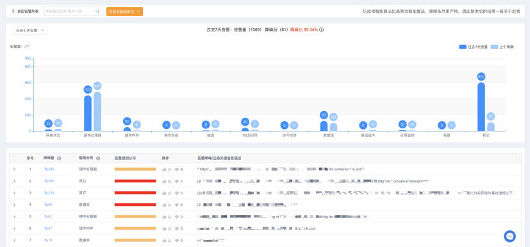The width and height of the screenshot is (530, 247).
Task: Click the 序号 column header
Action: click(x=30, y=158)
